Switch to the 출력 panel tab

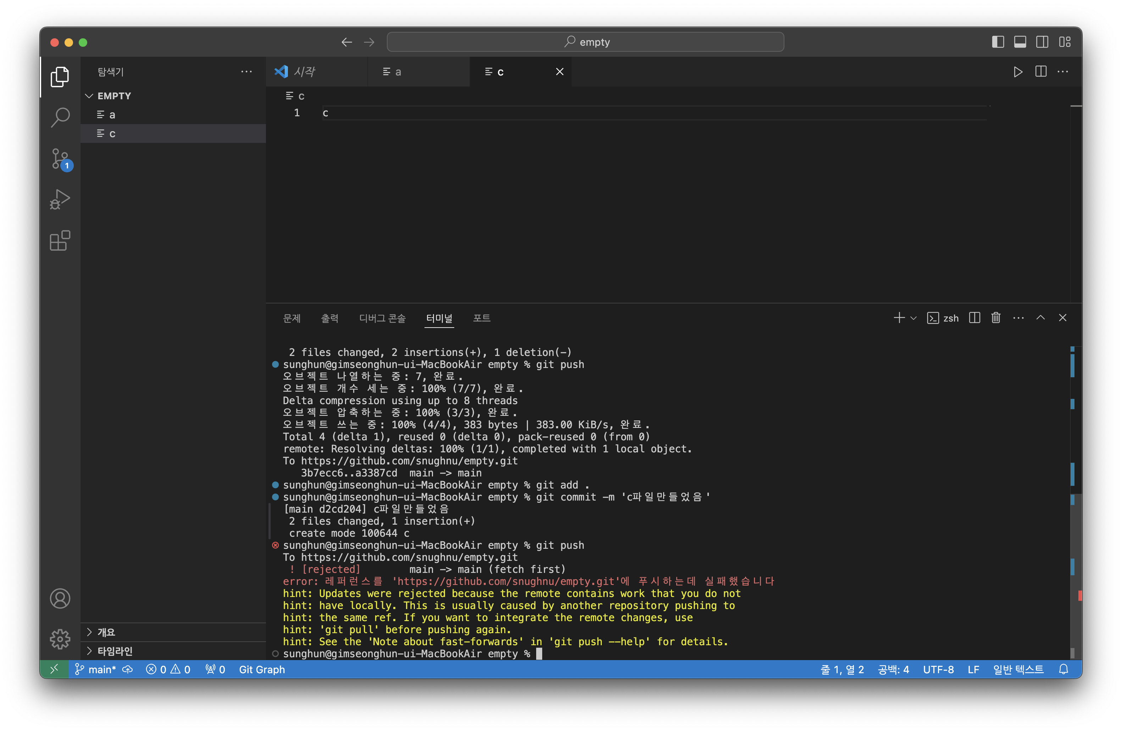[329, 318]
